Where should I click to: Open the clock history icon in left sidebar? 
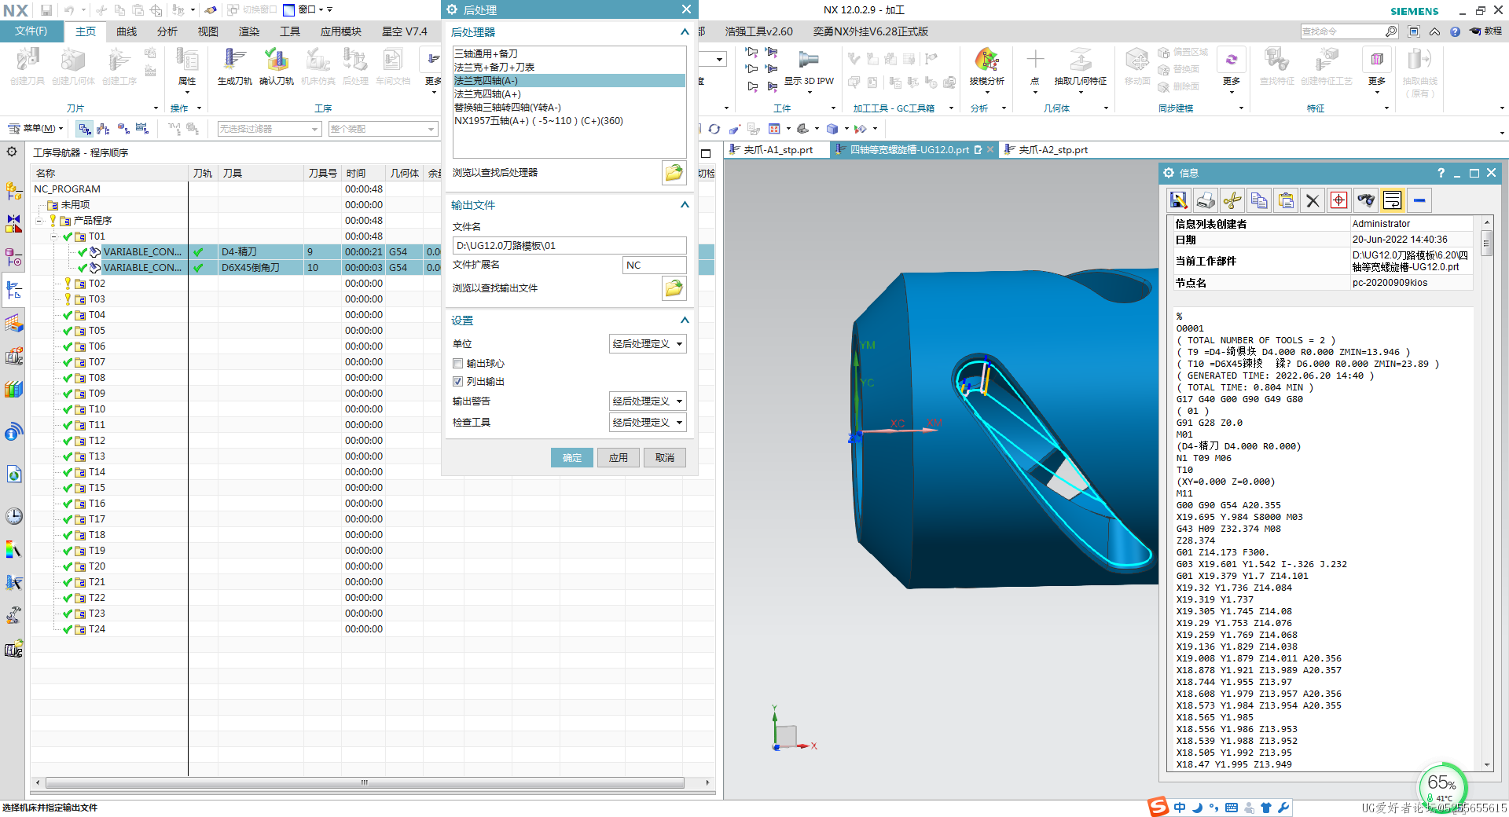pos(13,516)
